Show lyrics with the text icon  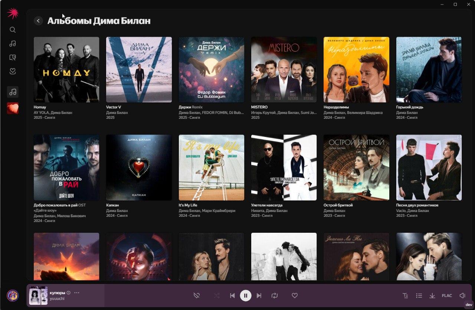(x=405, y=296)
